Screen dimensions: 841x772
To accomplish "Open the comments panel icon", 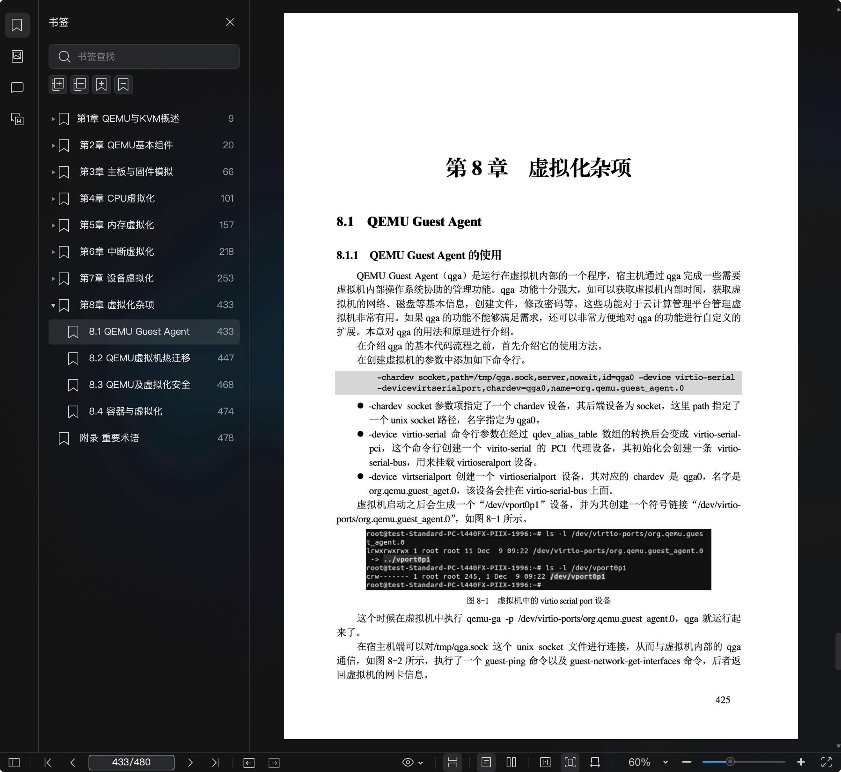I will click(x=17, y=87).
